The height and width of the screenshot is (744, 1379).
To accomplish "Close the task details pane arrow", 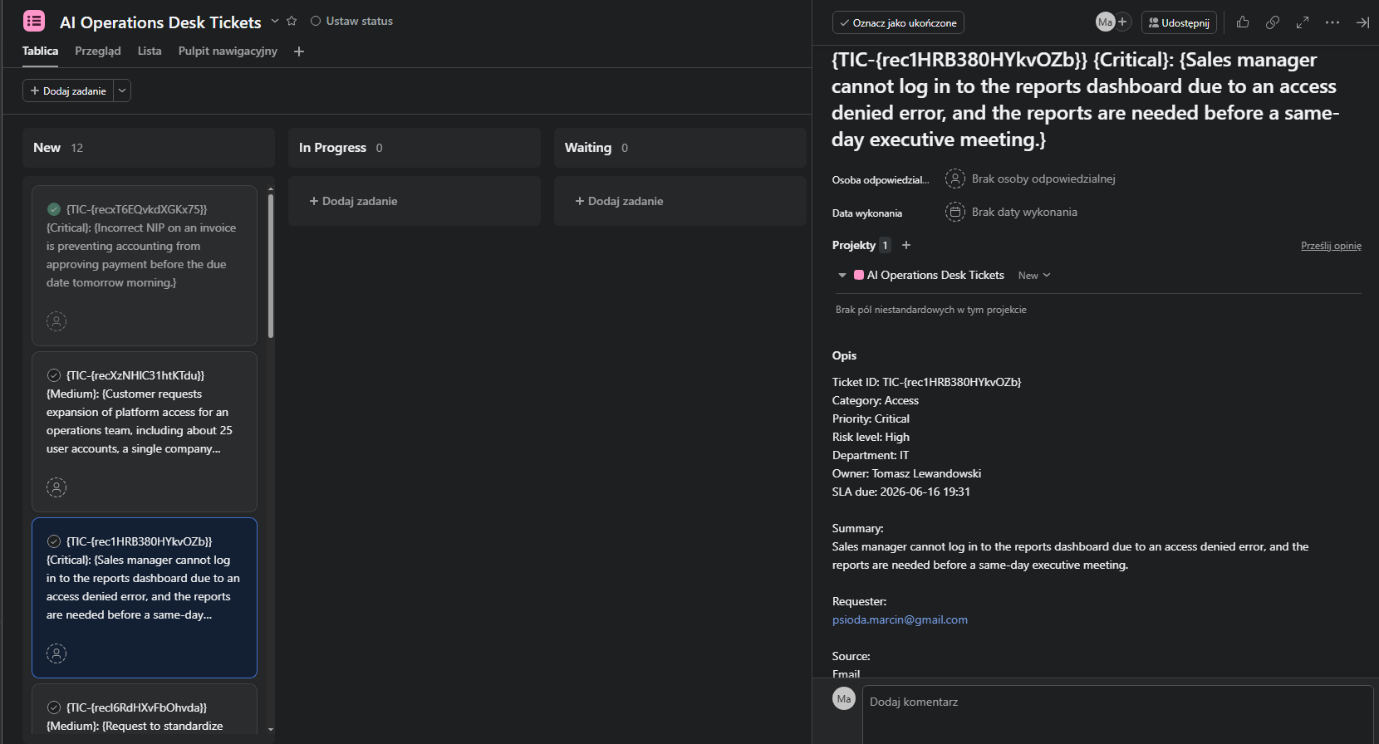I will (1362, 22).
